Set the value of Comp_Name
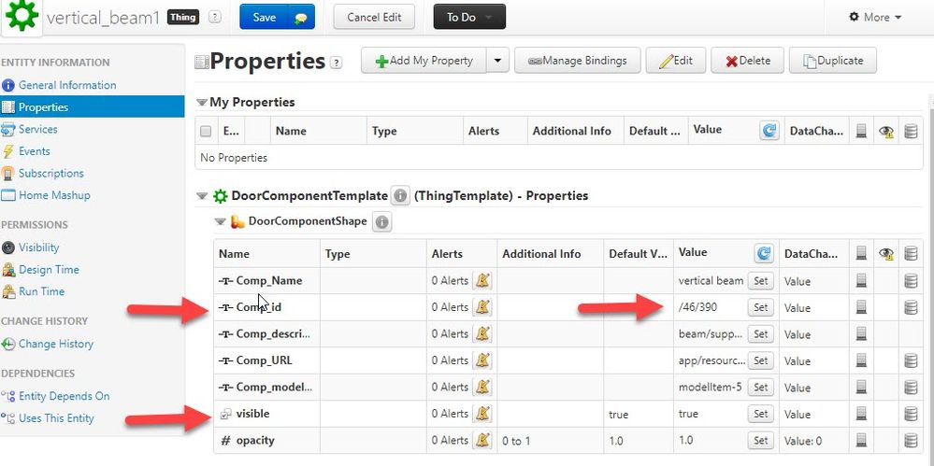 (x=761, y=280)
